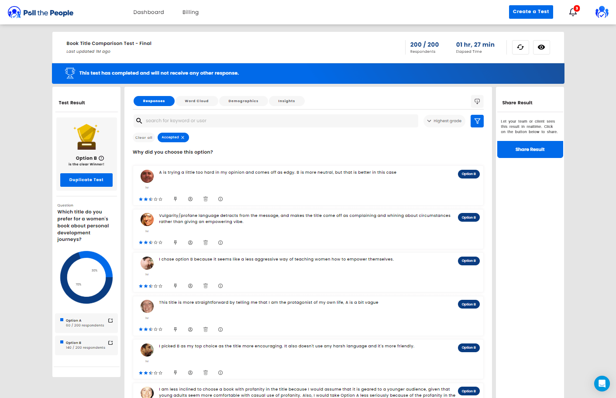Open the blue filter icon button
Viewport: 616px width, 398px height.
coord(477,121)
